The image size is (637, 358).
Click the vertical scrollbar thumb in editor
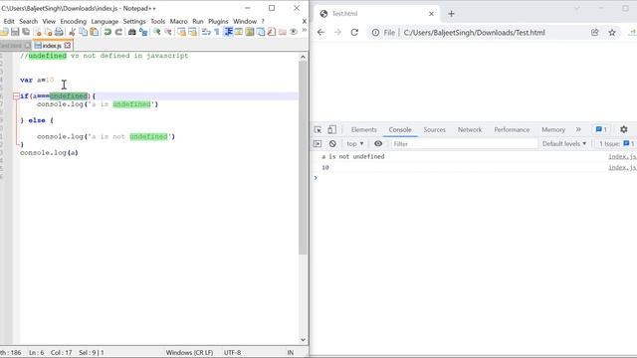click(303, 158)
